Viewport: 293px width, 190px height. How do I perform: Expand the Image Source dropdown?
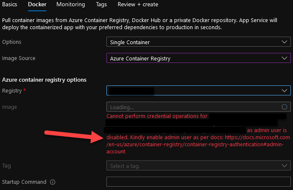[198, 58]
